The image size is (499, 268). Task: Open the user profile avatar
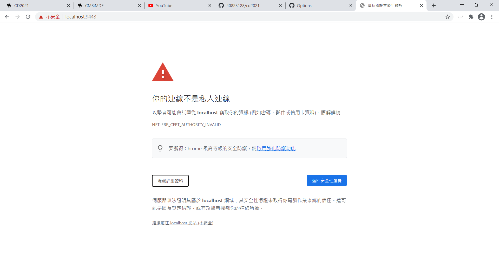[x=481, y=17]
